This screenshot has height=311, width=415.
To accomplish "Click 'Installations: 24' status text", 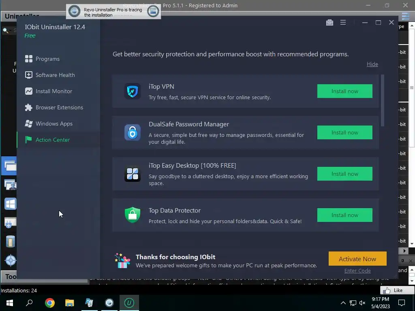I will click(x=19, y=290).
